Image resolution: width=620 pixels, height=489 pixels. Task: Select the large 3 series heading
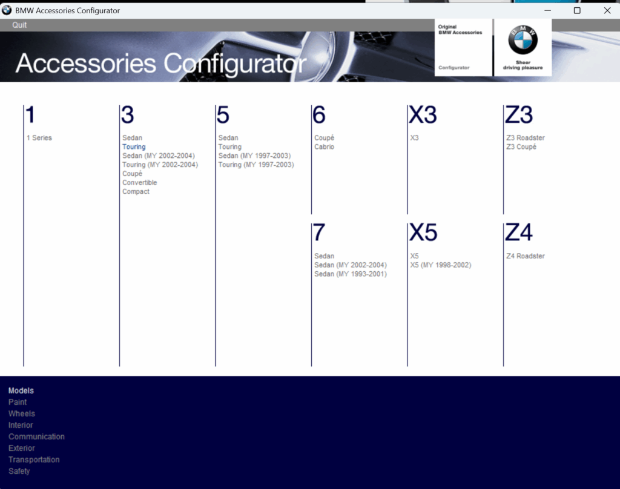128,114
